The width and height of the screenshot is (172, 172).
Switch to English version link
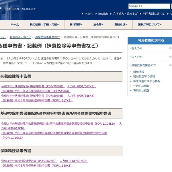tap(103, 14)
